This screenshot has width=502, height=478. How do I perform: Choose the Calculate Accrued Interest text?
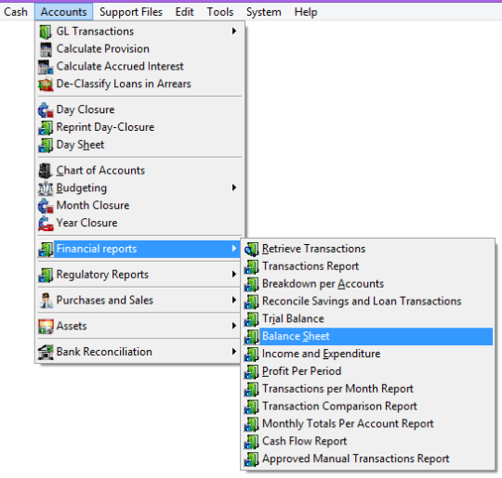(x=120, y=66)
